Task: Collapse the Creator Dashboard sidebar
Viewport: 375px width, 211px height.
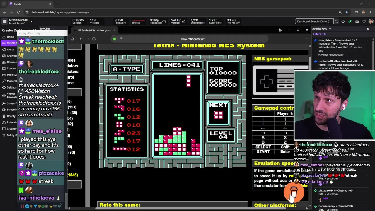Action: tap(34, 30)
